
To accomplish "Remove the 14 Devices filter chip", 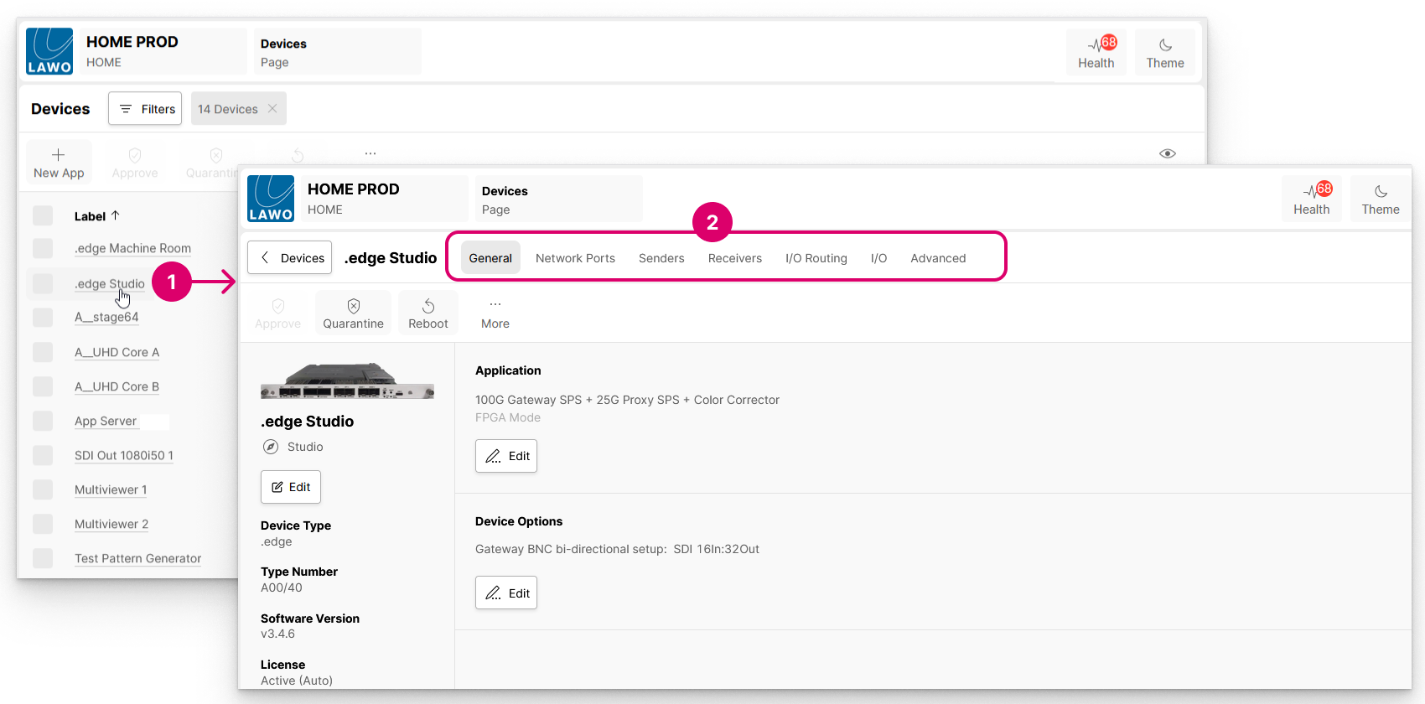I will pos(272,109).
